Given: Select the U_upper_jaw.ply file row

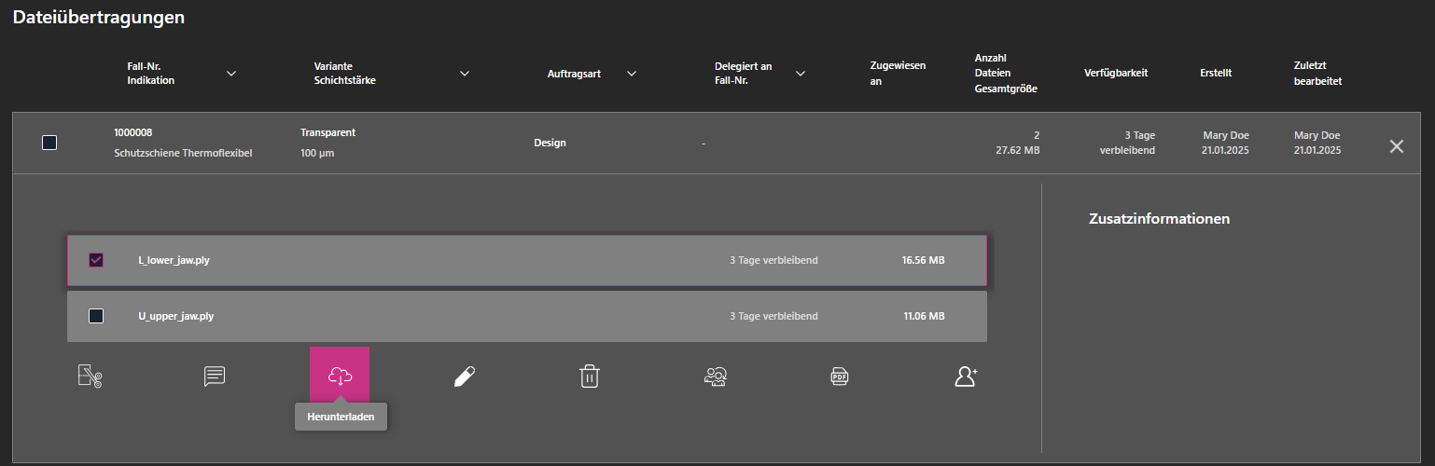Looking at the screenshot, I should (x=527, y=316).
